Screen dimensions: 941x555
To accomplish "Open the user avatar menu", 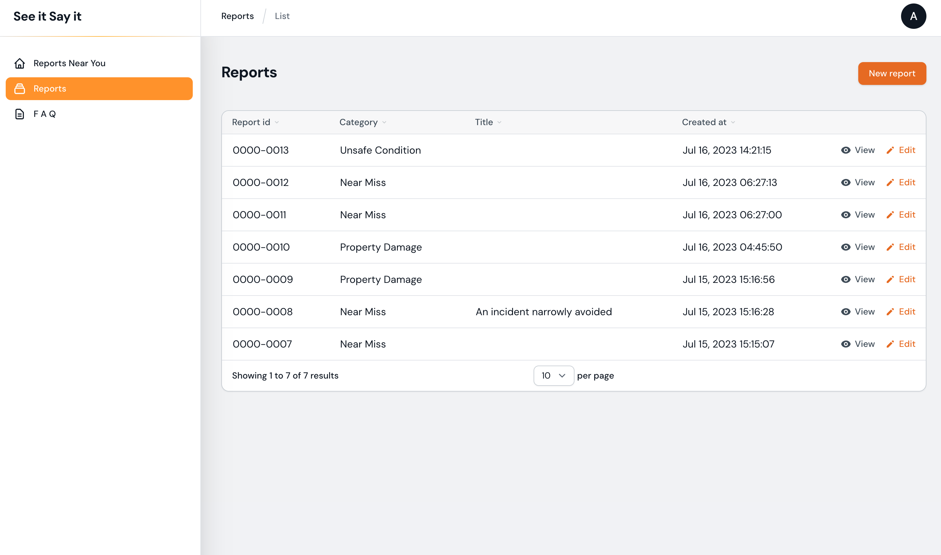I will pos(913,16).
